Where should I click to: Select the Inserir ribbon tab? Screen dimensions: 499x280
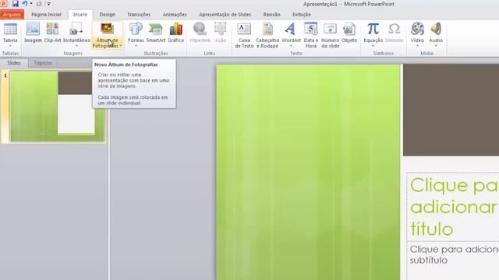(x=80, y=15)
